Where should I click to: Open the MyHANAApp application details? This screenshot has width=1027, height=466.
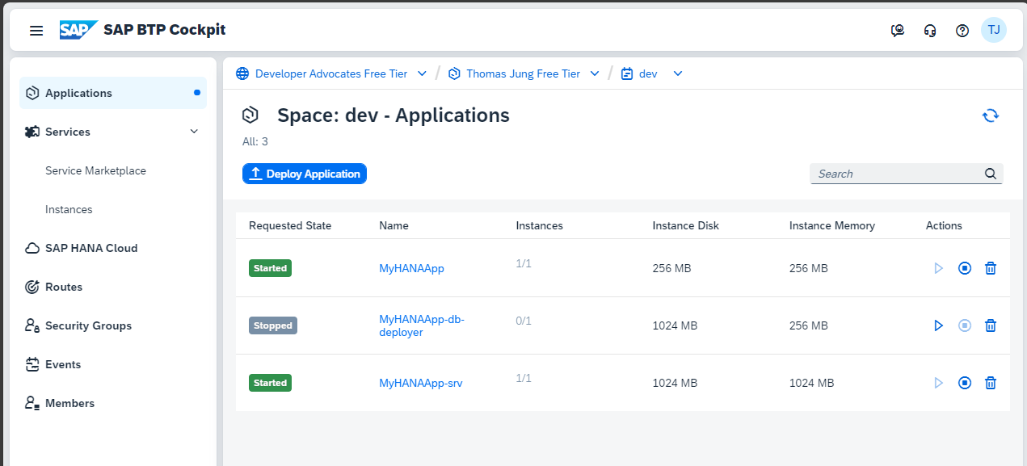411,267
